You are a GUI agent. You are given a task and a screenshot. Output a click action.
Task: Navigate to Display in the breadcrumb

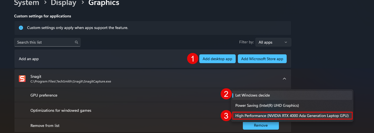[x=63, y=3]
